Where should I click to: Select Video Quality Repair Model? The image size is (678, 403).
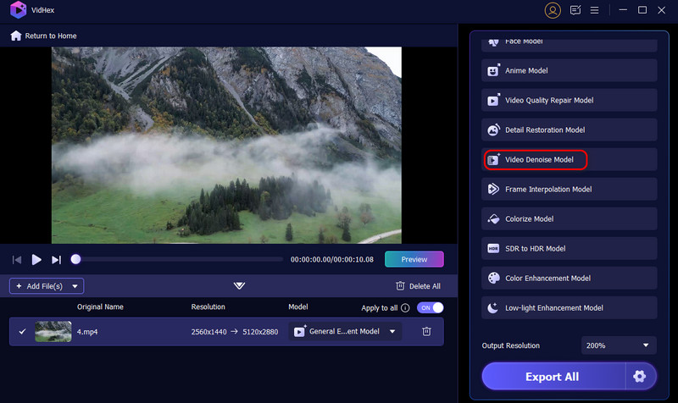click(569, 100)
